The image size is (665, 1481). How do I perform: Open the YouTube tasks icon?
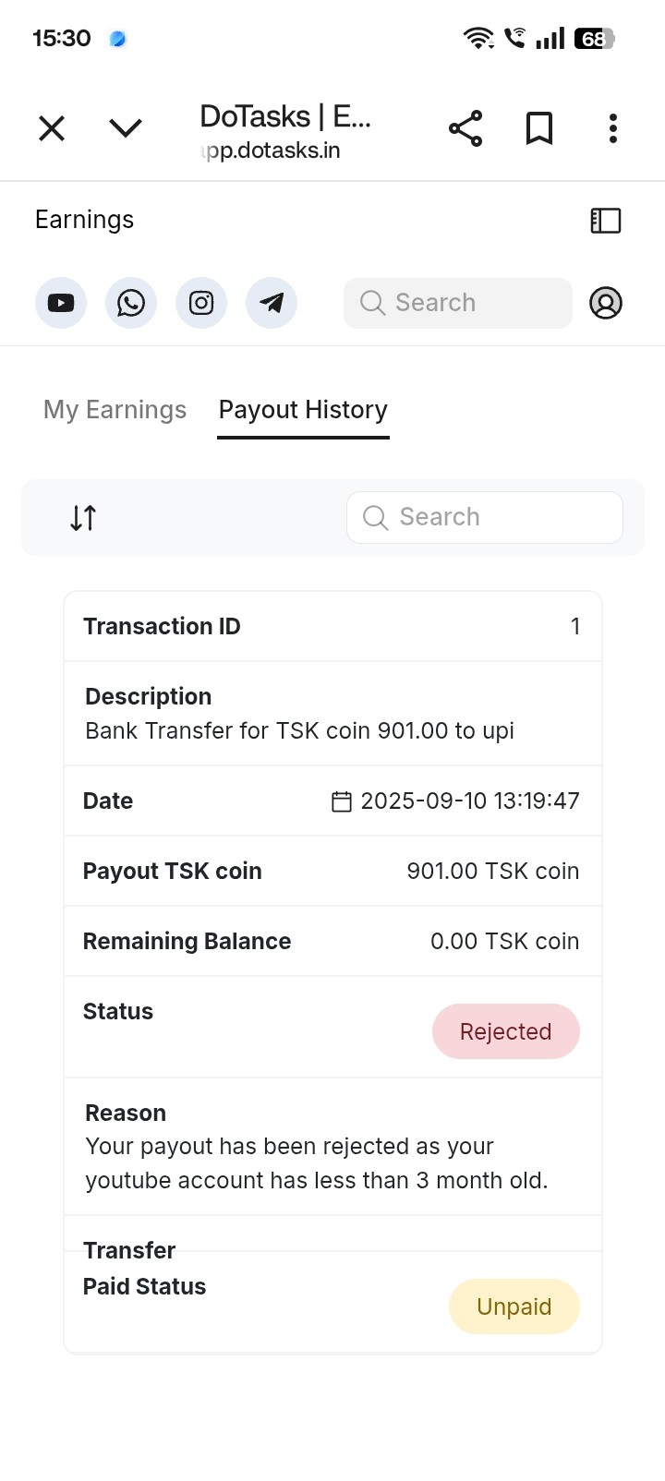[61, 303]
